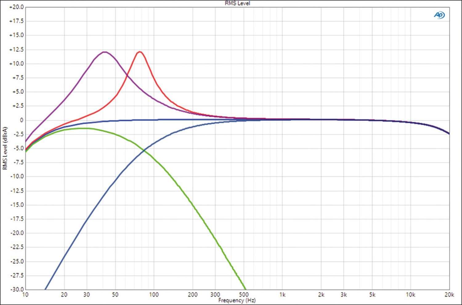Click the '+5.0' y-axis value

pyautogui.click(x=18, y=92)
